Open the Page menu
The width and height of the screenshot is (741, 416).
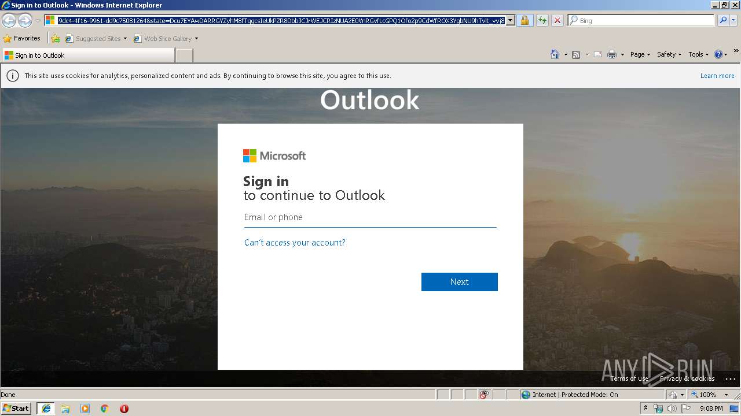(640, 54)
